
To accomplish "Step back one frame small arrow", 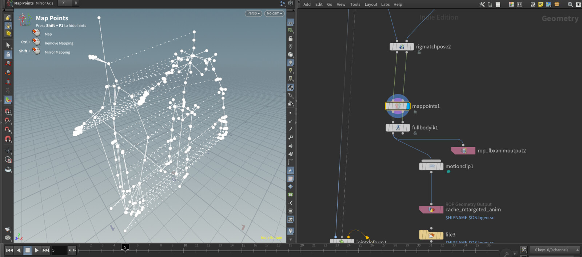I will point(70,250).
